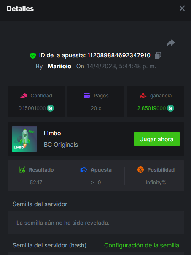Screen dimensions: 191x255
Task: Click the Jugar ahora button
Action: [157, 139]
